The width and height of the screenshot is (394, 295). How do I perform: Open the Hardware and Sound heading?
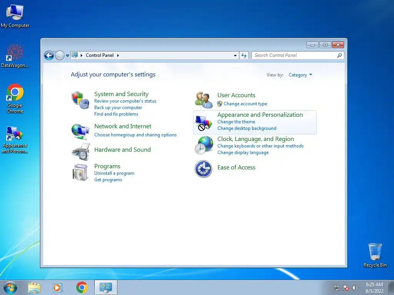pos(123,149)
